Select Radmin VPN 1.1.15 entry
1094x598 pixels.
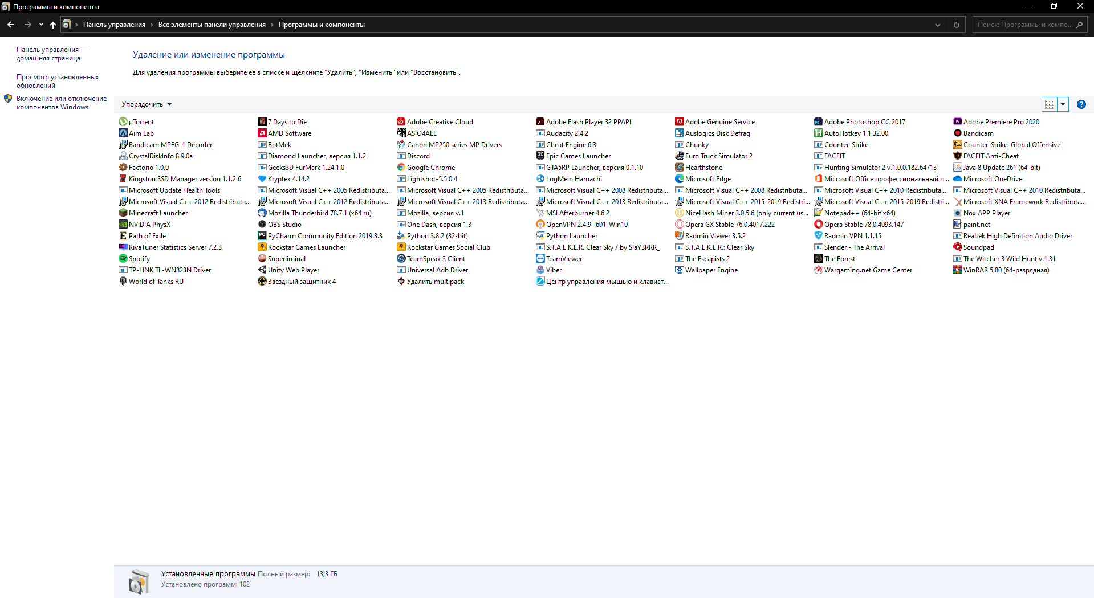click(848, 235)
